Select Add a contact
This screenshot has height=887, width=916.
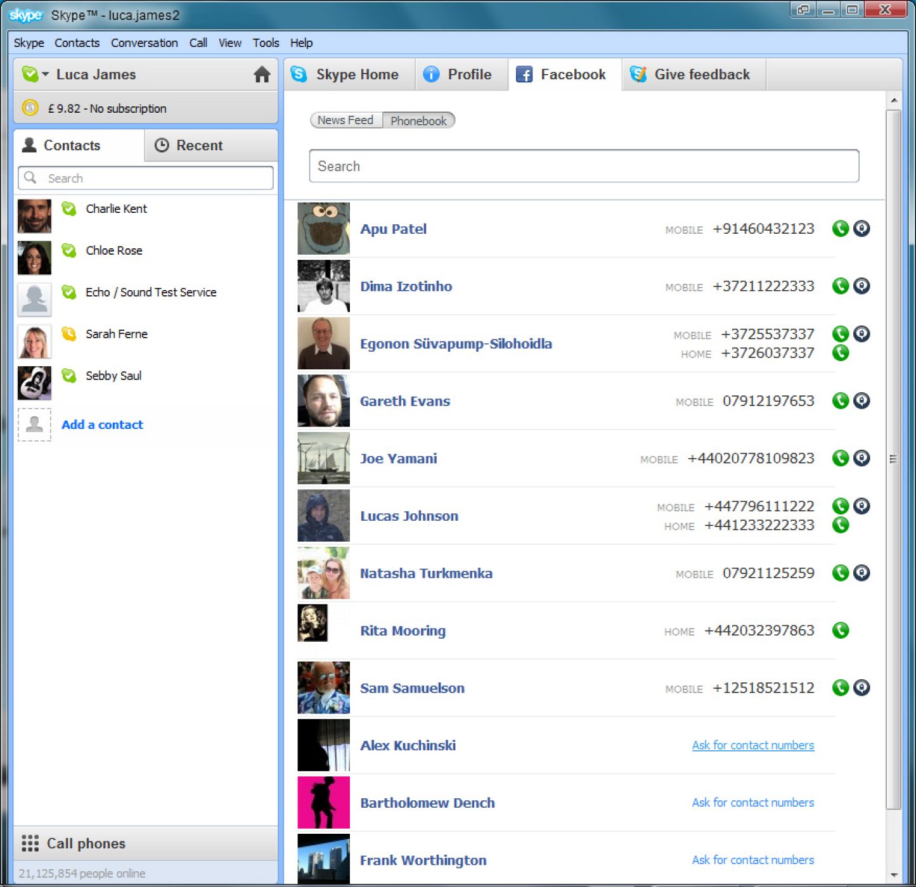(x=102, y=424)
